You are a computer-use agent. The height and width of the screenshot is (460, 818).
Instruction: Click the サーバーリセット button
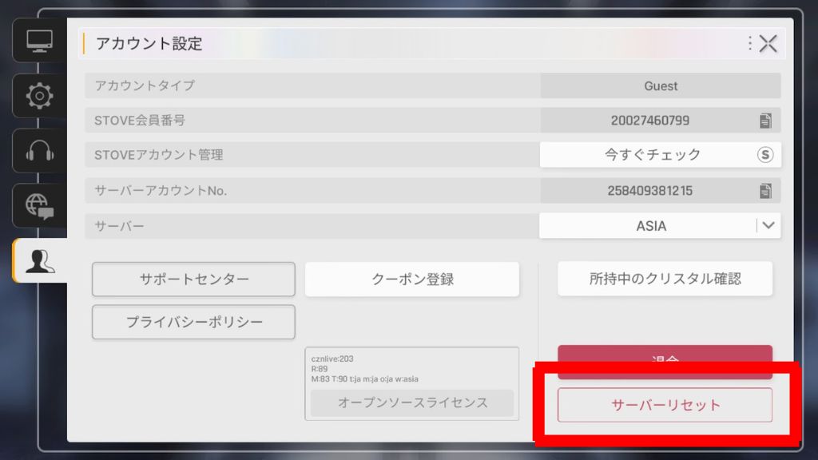coord(665,405)
